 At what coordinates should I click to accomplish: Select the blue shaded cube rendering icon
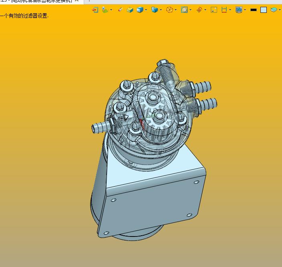click(x=140, y=10)
